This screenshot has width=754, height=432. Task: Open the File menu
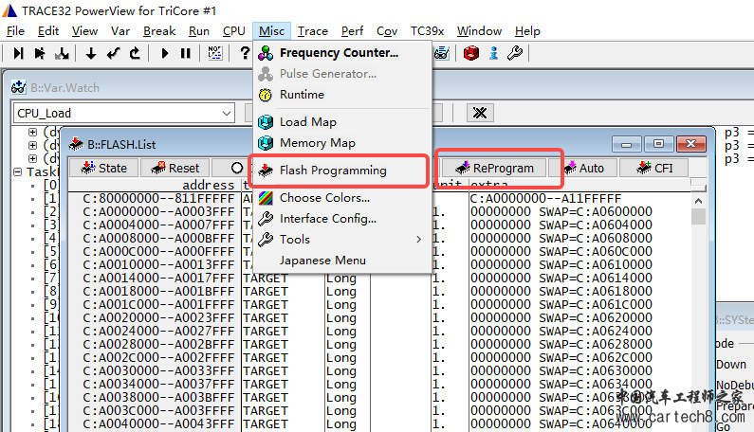tap(15, 31)
